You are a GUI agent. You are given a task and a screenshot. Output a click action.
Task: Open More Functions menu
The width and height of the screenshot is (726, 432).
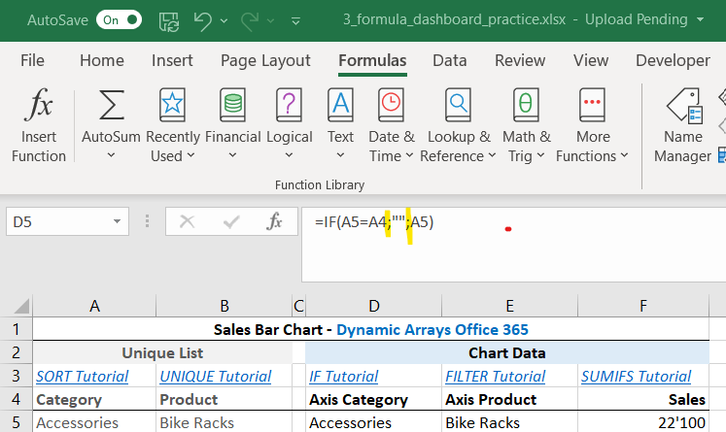[593, 125]
